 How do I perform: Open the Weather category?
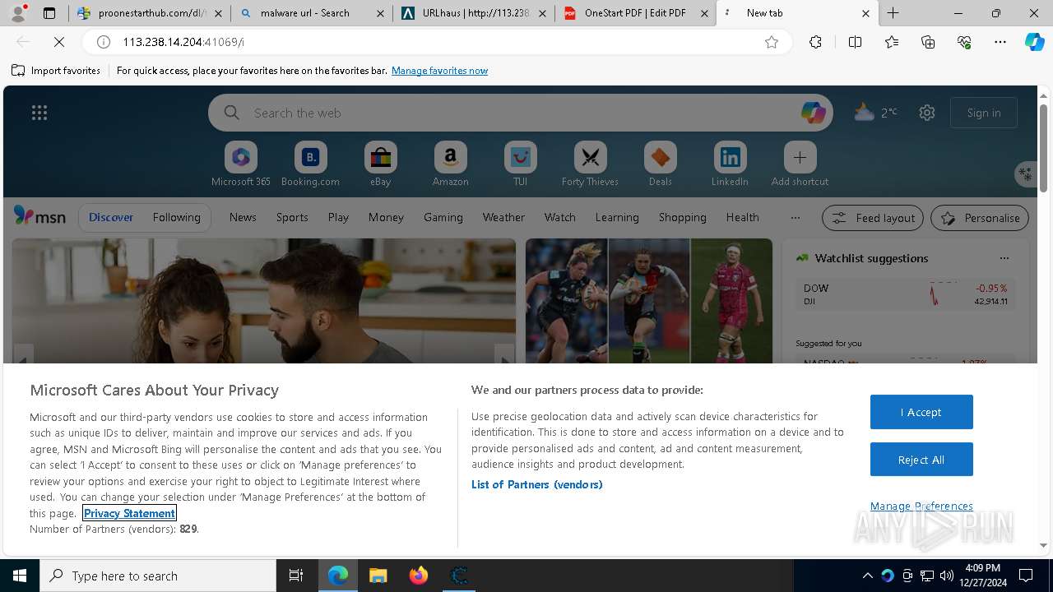coord(503,217)
